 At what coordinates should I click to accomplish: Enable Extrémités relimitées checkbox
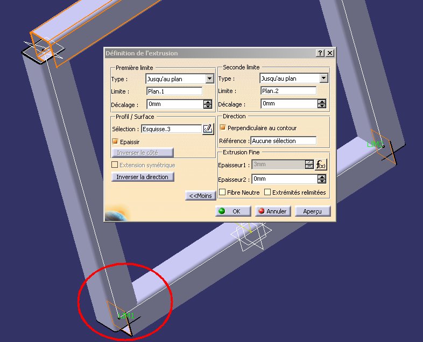(x=267, y=192)
